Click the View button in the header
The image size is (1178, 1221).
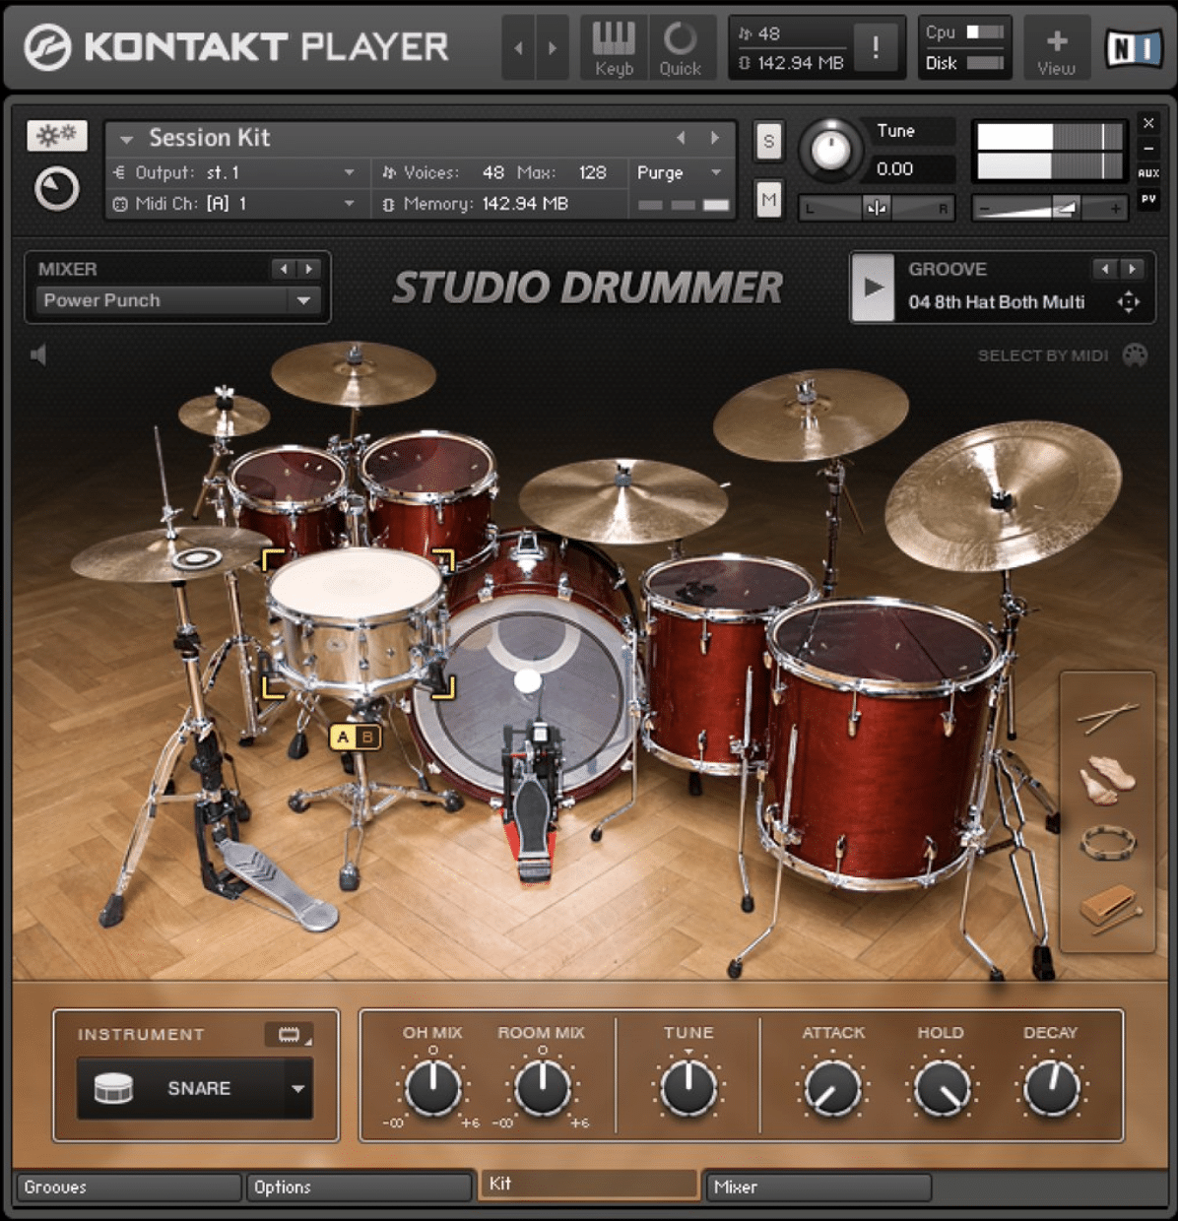point(1056,46)
